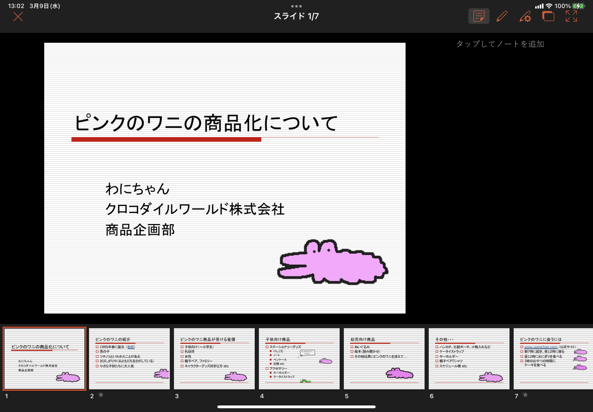
Task: Select the pen drawing tool
Action: point(502,16)
